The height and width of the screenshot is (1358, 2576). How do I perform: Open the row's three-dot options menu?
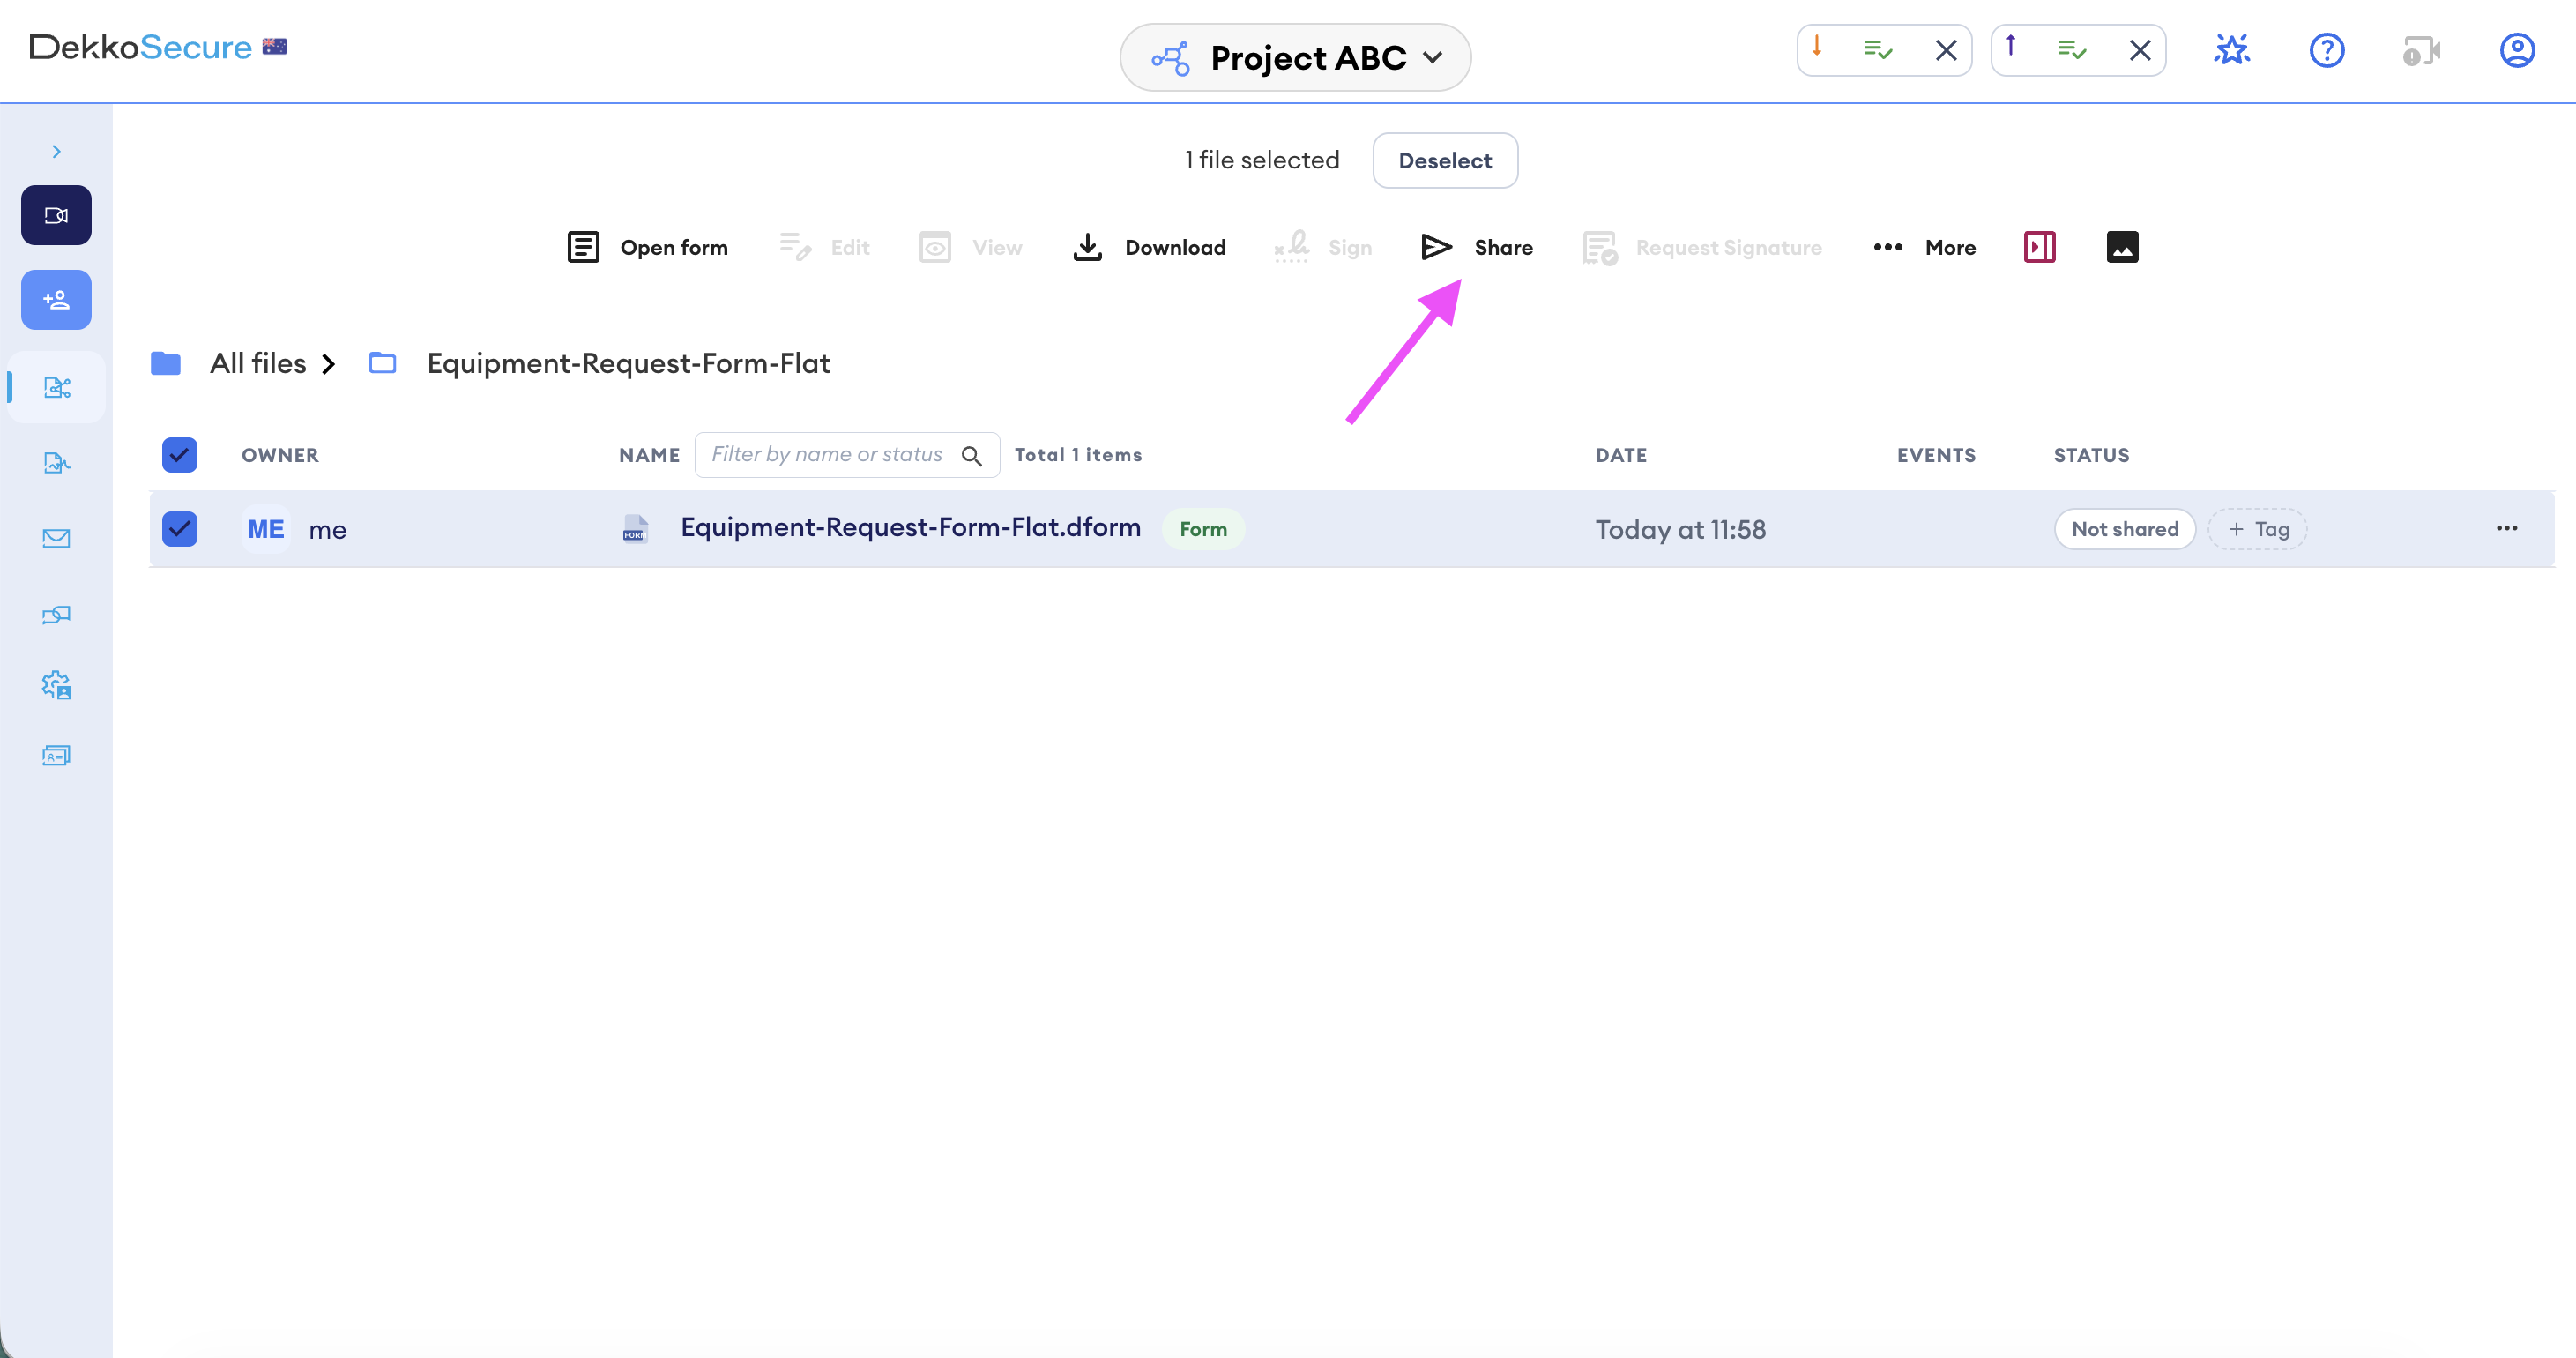[x=2506, y=528]
